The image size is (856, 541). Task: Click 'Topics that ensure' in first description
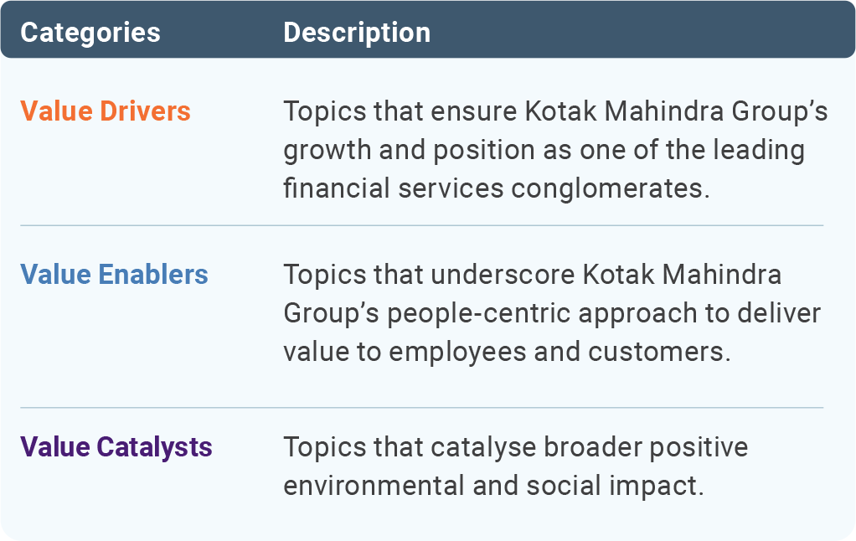click(x=400, y=111)
